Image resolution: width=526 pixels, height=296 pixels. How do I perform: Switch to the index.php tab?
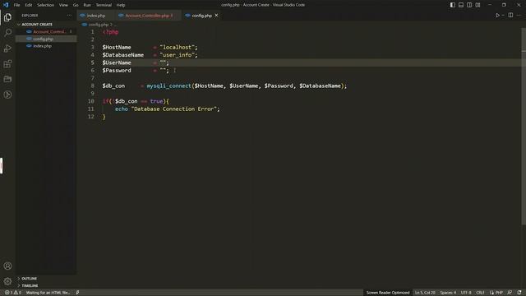tap(95, 16)
